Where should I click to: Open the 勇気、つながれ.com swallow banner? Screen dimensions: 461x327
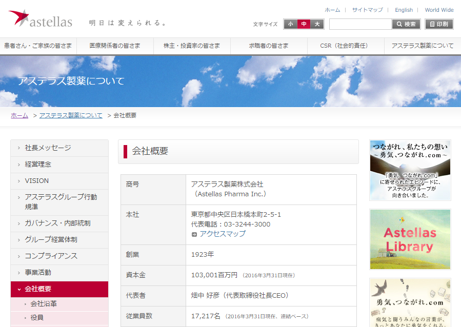[410, 302]
